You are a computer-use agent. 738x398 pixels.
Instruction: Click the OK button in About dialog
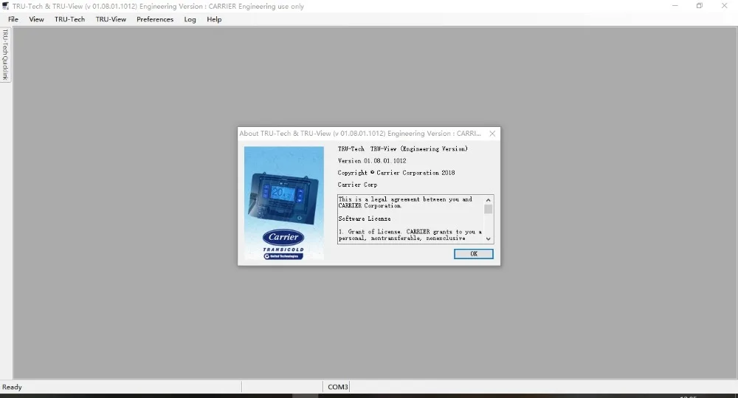pos(473,254)
